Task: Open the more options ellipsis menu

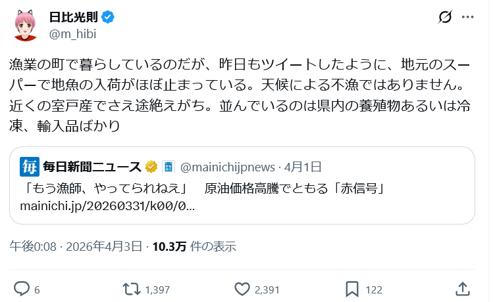Action: point(469,16)
